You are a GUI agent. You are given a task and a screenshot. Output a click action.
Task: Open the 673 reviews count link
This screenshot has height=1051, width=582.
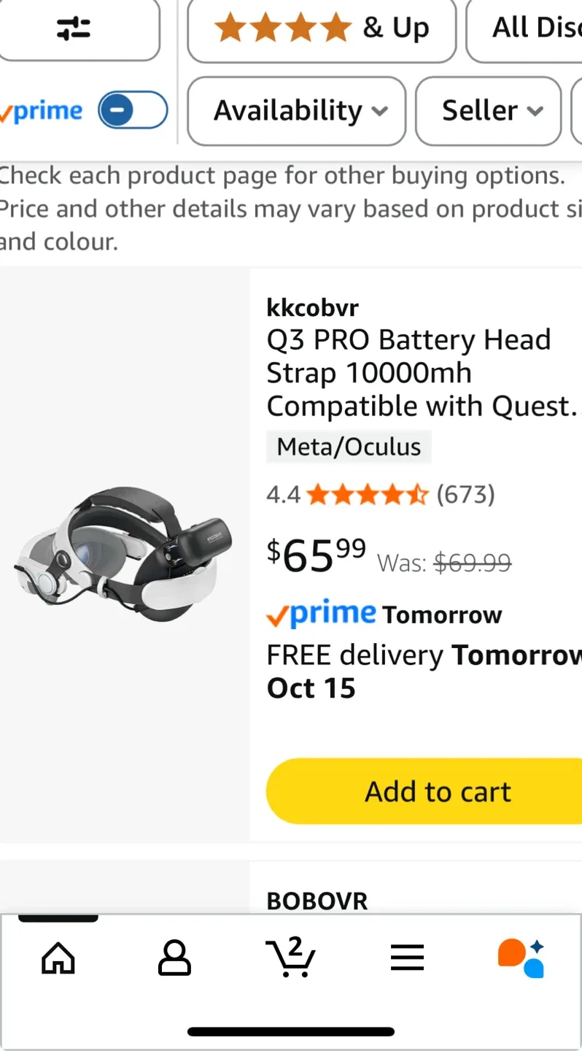pyautogui.click(x=465, y=495)
